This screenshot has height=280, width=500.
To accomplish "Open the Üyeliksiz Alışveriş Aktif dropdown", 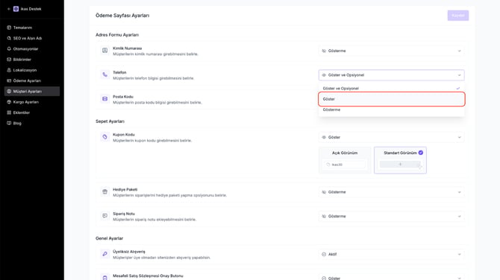I will [x=392, y=255].
